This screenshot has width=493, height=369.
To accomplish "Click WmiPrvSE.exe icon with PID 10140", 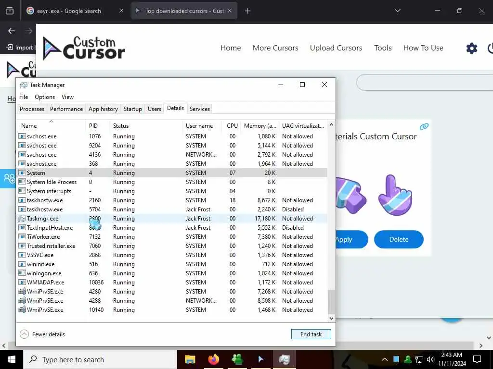I will pos(22,310).
